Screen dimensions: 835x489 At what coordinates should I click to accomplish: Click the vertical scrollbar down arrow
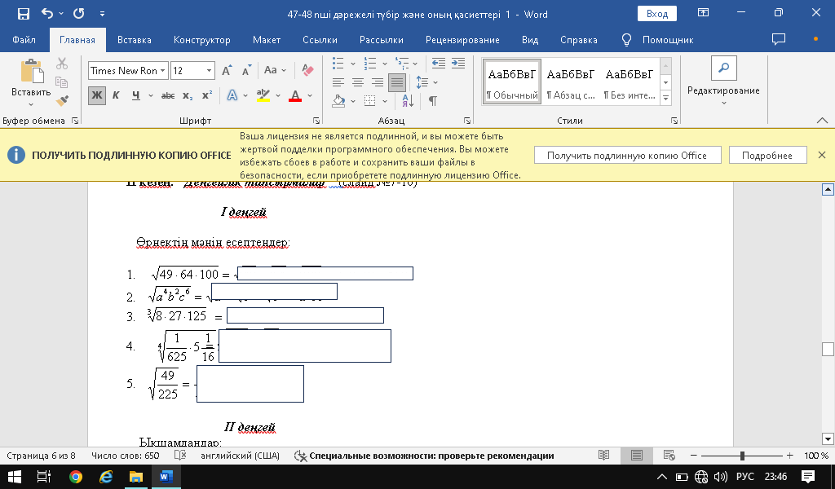828,439
